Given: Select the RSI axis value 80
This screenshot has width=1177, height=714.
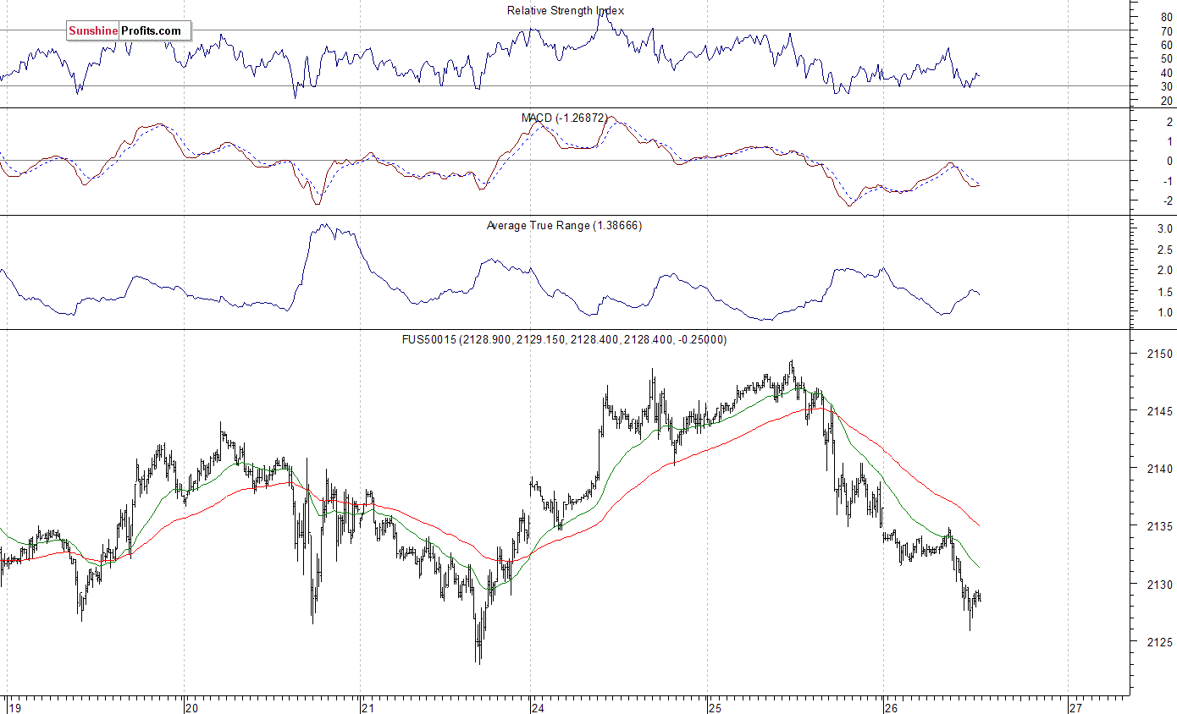Looking at the screenshot, I should (1167, 17).
